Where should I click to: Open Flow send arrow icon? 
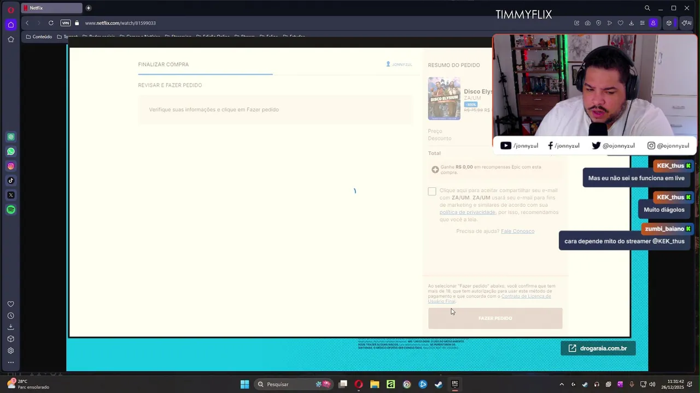tap(609, 23)
